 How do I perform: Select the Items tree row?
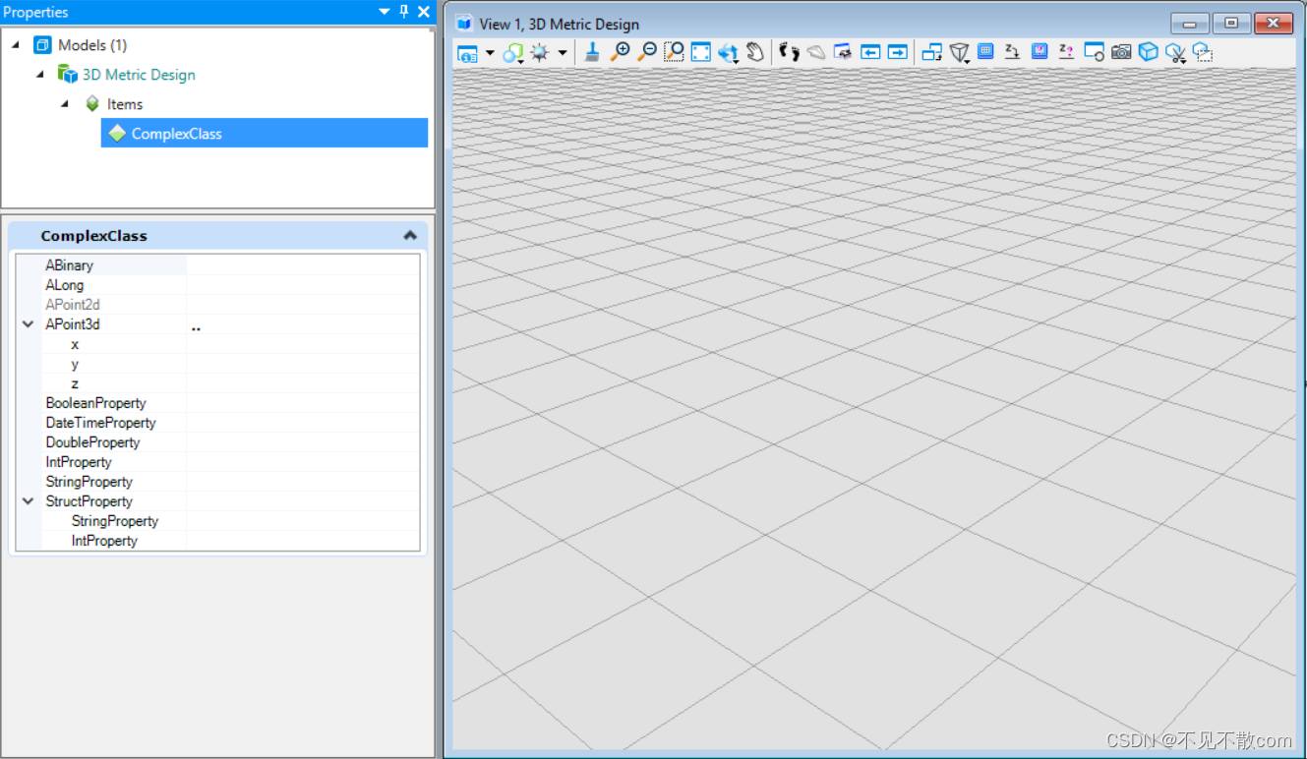(x=125, y=104)
